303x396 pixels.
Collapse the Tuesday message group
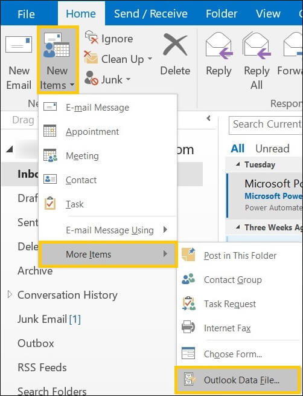(237, 164)
